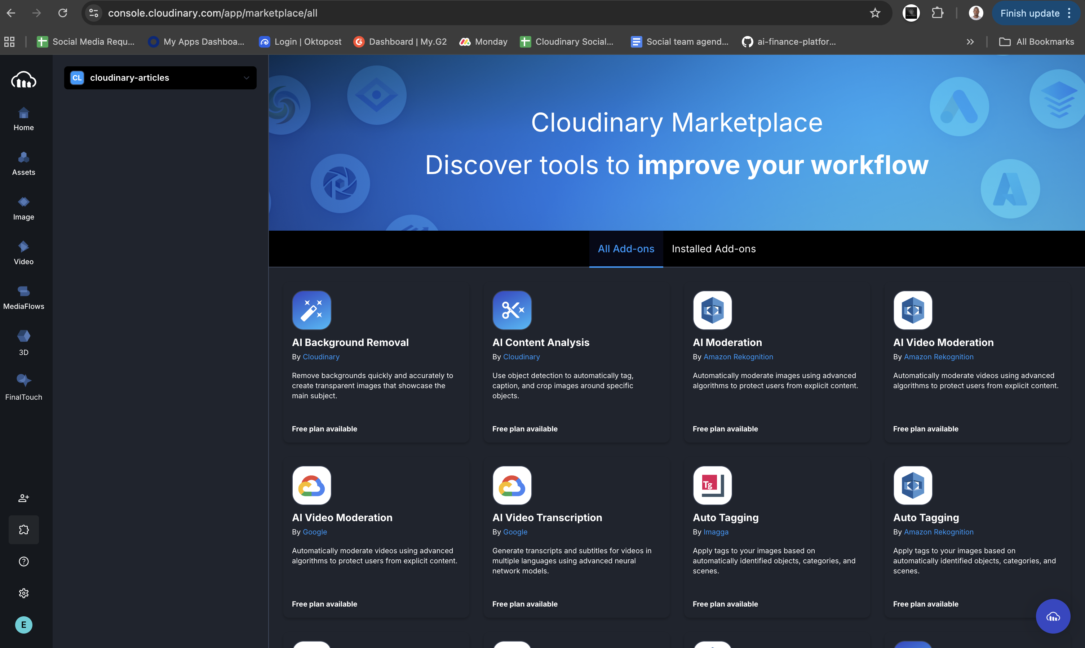Open MediaFlows from the sidebar
The width and height of the screenshot is (1085, 648).
coord(23,298)
